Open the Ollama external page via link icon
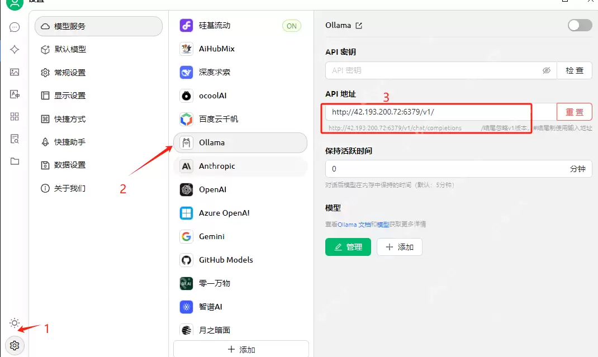 (358, 25)
